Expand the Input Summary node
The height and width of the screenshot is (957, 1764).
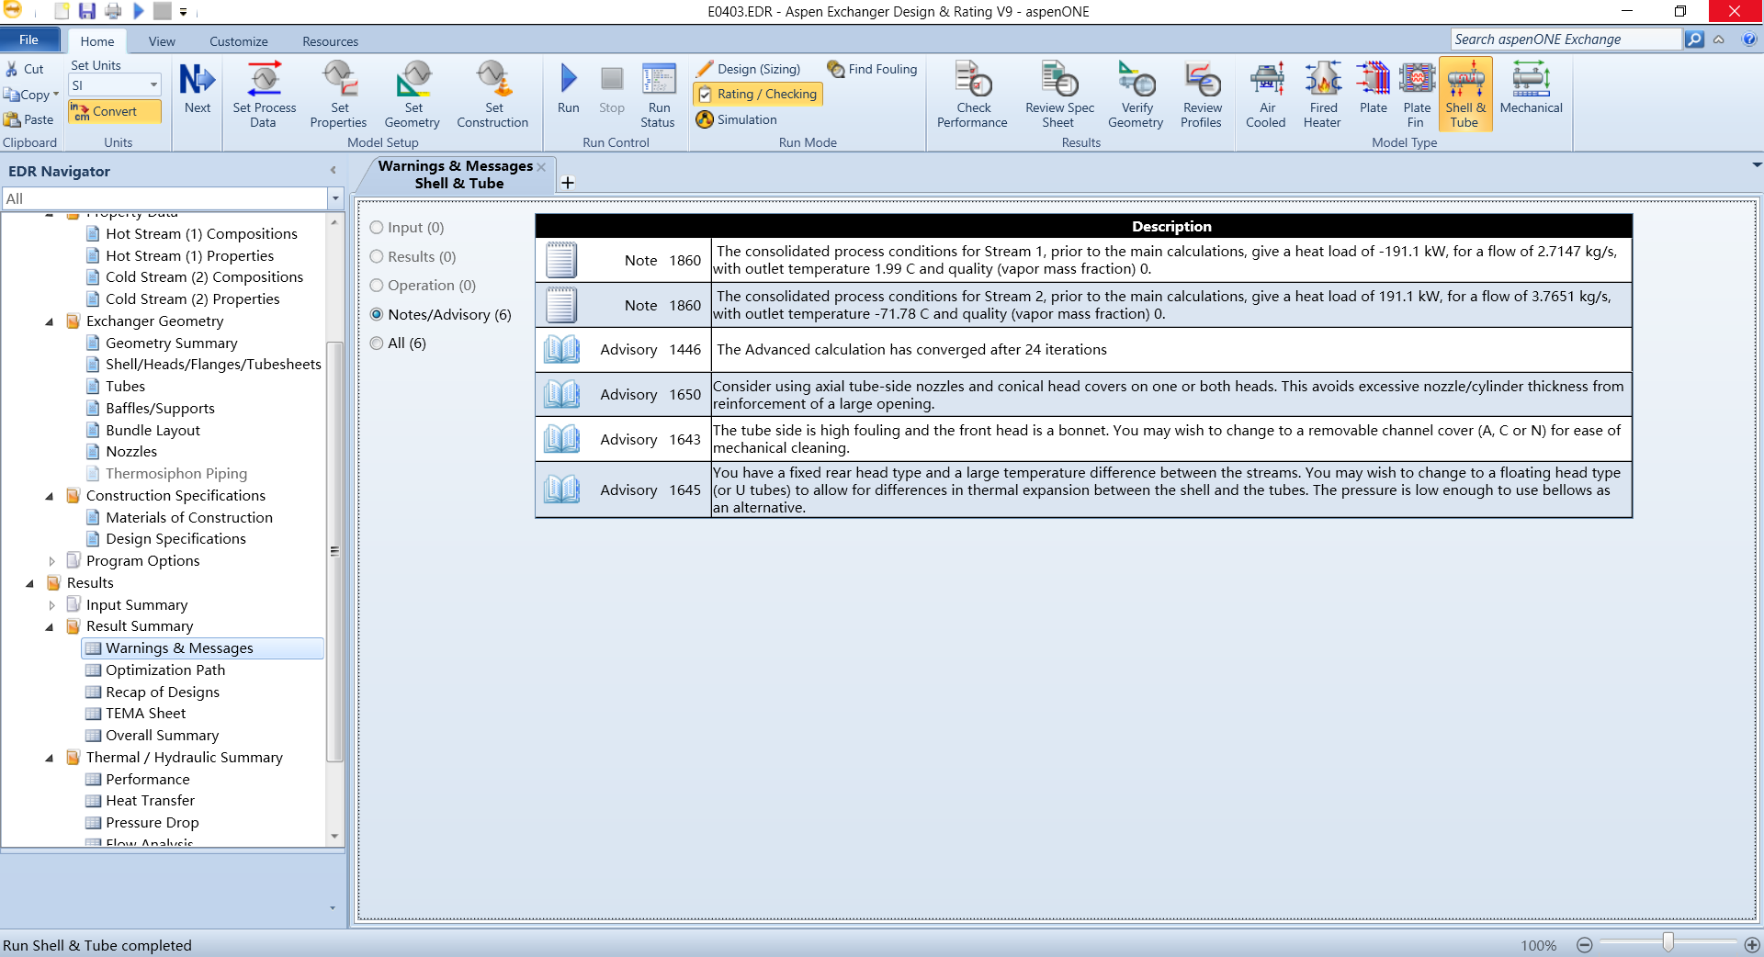pos(51,605)
